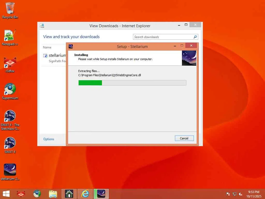Open the clock showing 9:53 PM
Screen dimensions: 265x199
254,194
